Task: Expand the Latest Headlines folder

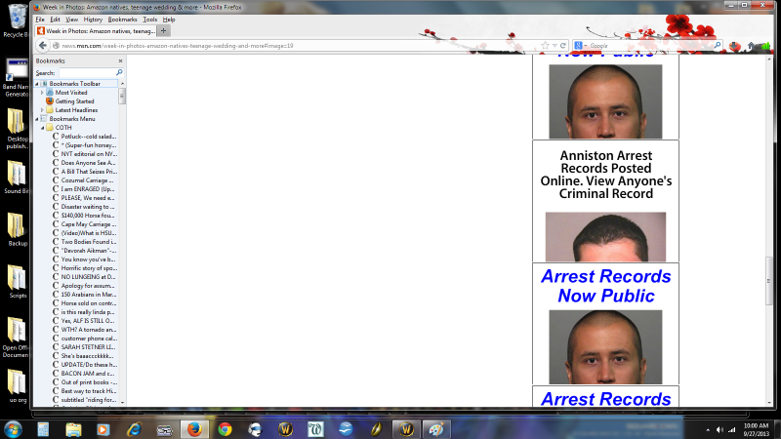Action: click(43, 110)
